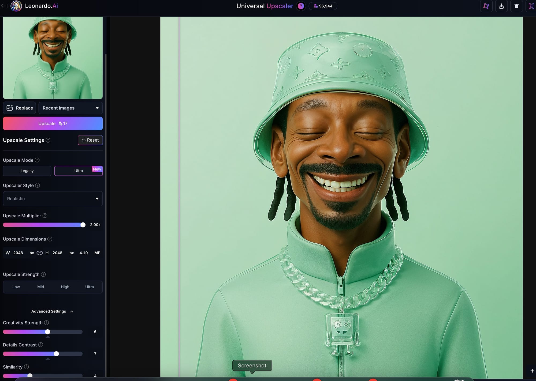Open the Recent Images dropdown
The image size is (536, 381).
pyautogui.click(x=70, y=108)
